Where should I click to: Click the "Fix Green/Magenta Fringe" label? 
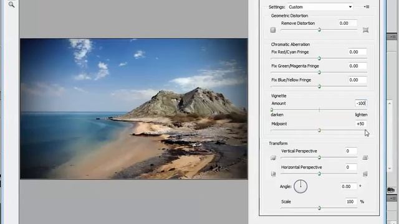295,66
